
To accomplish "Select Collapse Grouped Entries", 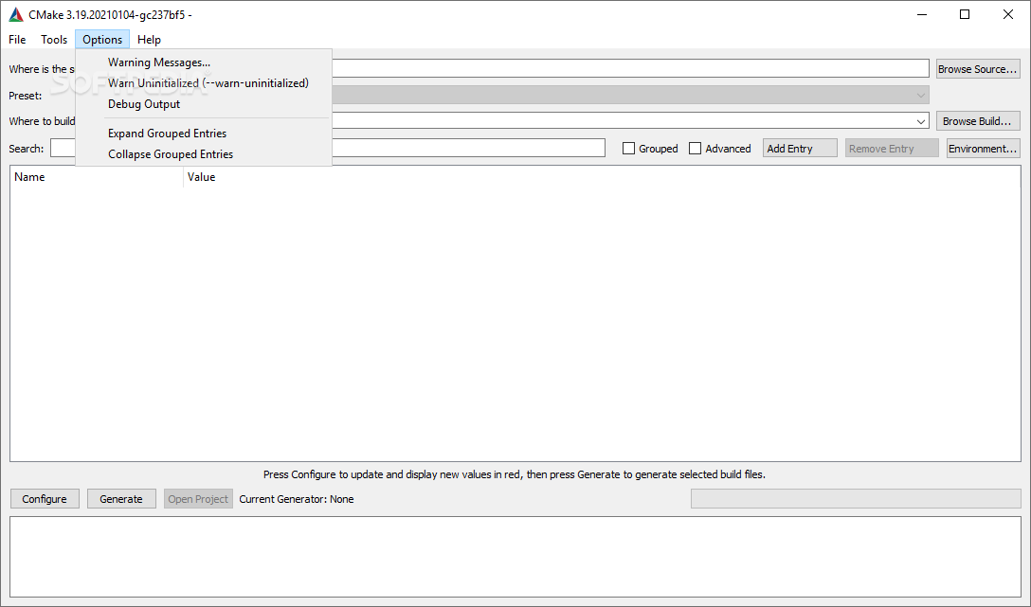I will 204,154.
